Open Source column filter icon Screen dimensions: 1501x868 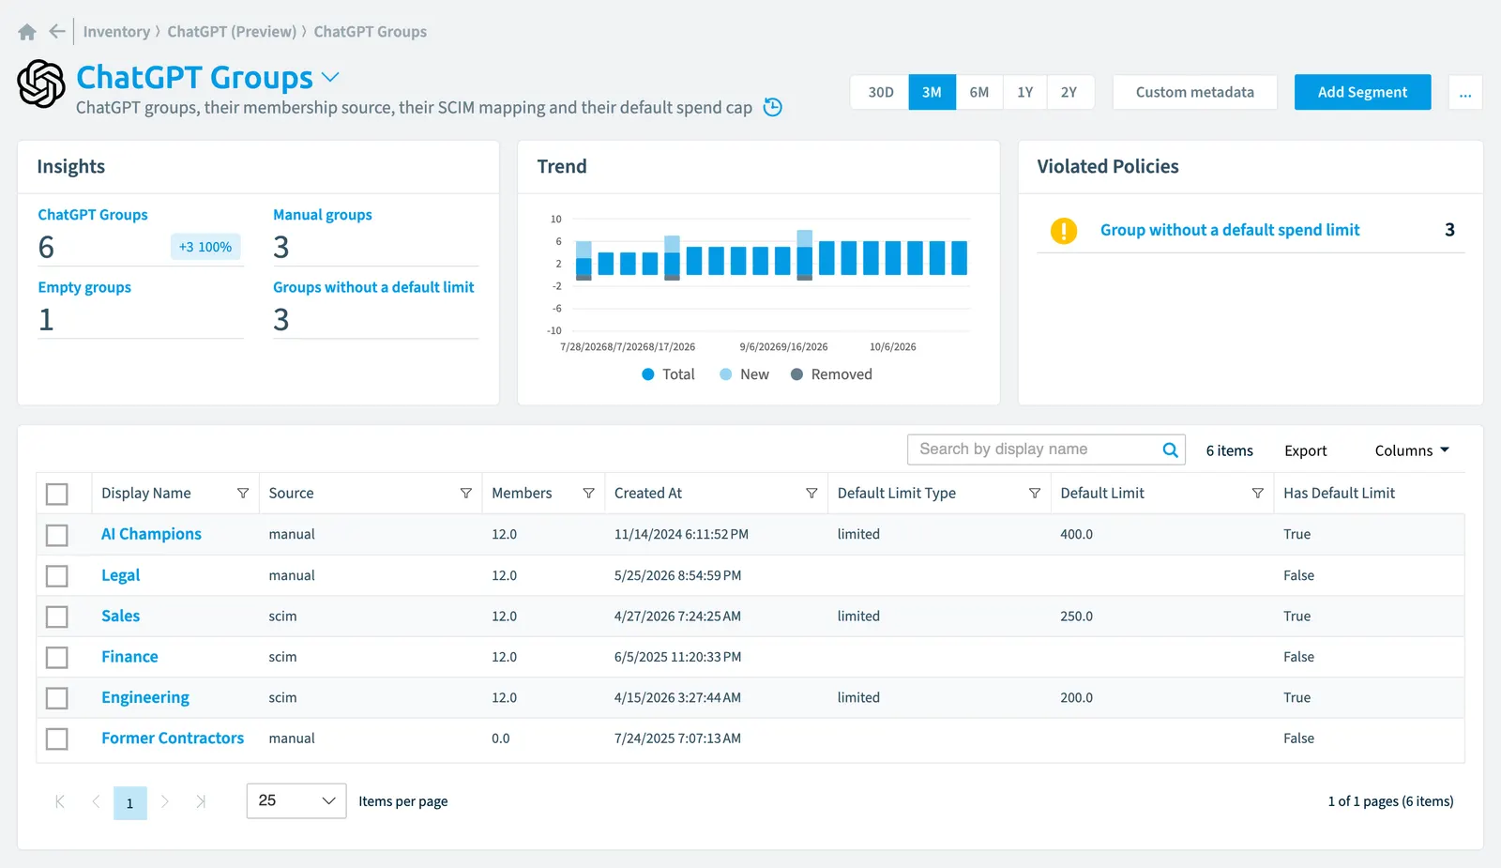click(x=466, y=494)
